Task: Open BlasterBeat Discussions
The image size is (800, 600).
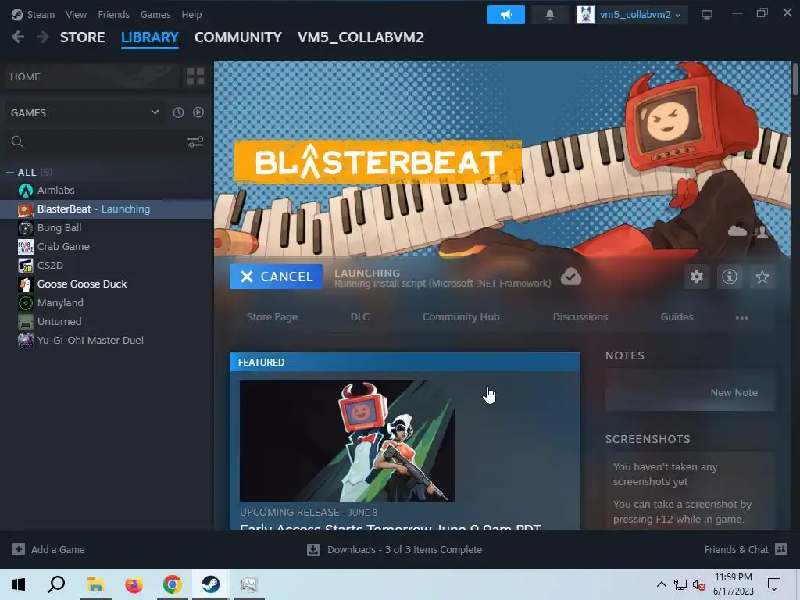Action: pyautogui.click(x=580, y=317)
